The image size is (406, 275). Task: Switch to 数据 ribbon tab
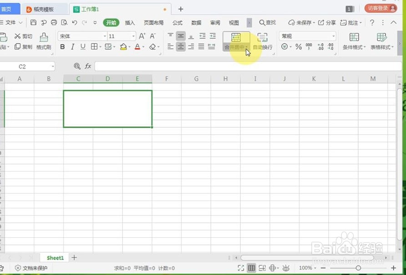tap(196, 23)
